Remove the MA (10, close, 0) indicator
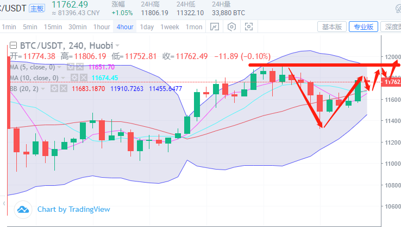 coord(84,77)
